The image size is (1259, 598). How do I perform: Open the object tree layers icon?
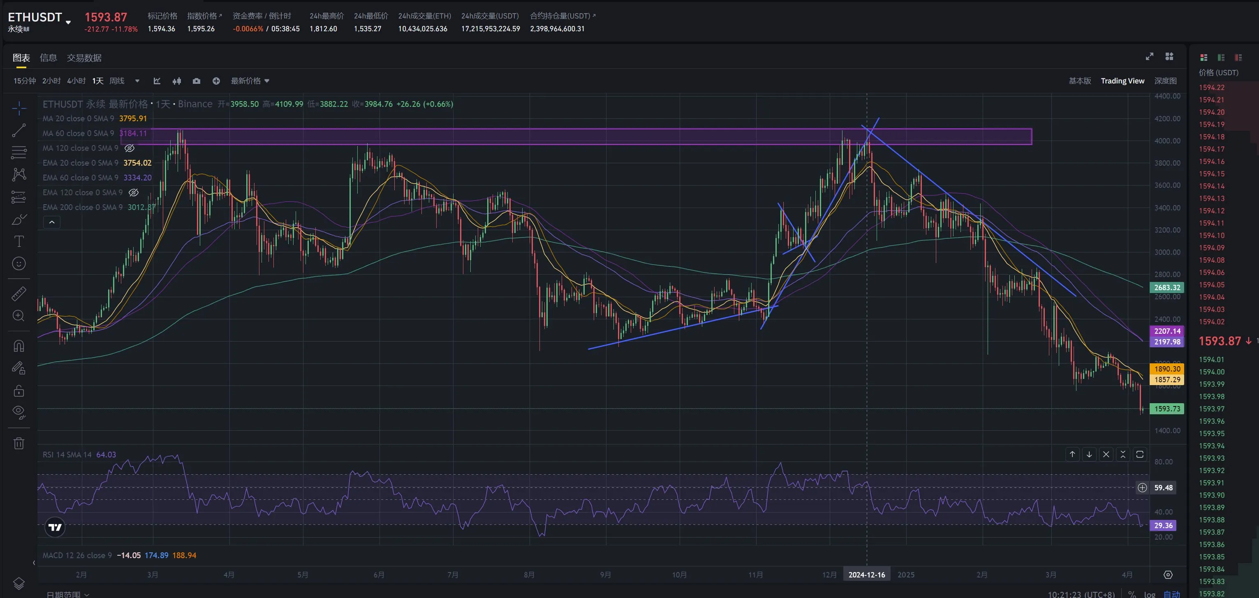tap(19, 583)
